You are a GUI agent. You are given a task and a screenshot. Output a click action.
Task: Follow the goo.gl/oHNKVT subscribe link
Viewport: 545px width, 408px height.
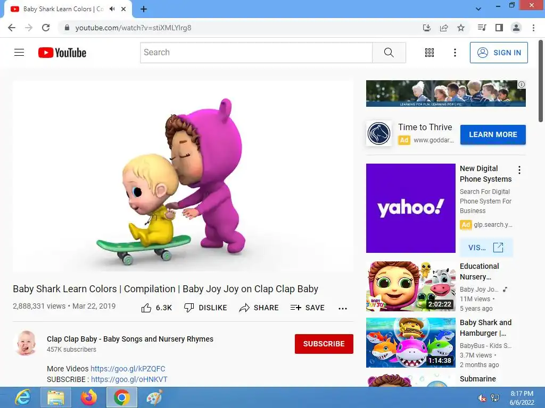click(129, 379)
